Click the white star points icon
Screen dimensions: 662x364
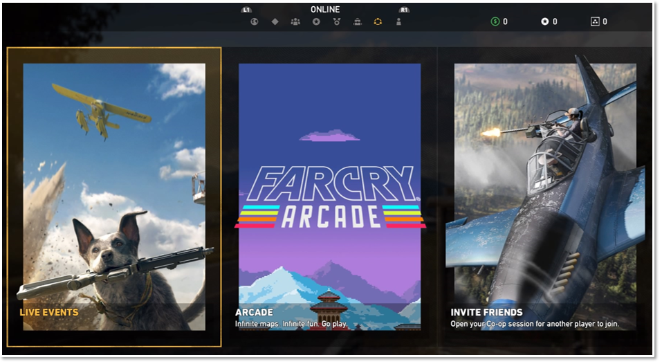[545, 21]
